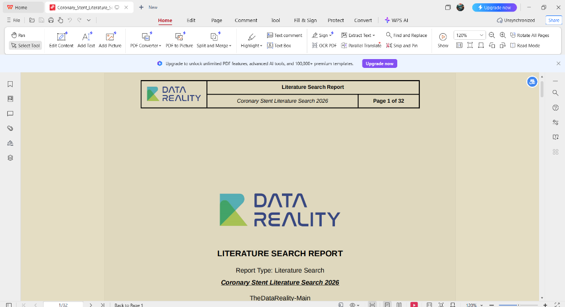
Task: Open the Comments sidebar panel
Action: [x=10, y=114]
